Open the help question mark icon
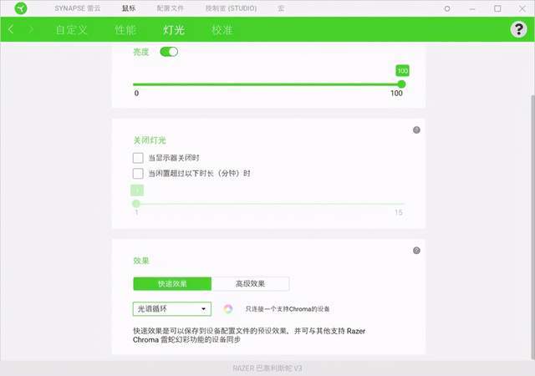Screen dimensions: 535x376 [518, 29]
